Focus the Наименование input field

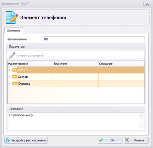pos(93,39)
